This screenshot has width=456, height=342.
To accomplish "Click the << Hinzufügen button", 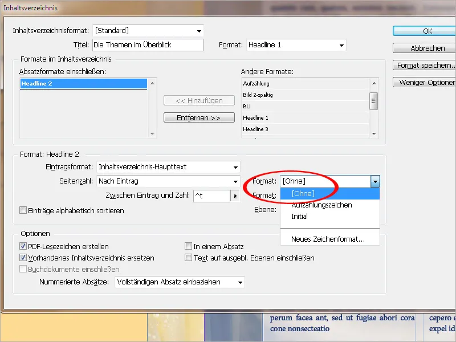I will [x=199, y=101].
